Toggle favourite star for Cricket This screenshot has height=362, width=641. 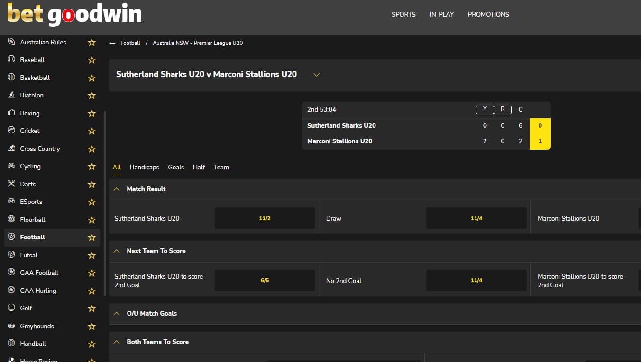92,131
